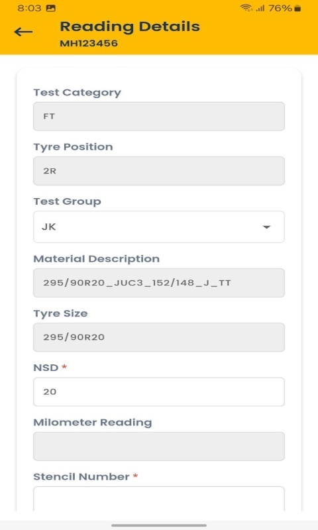The width and height of the screenshot is (318, 530).
Task: Tap the Reading Details title
Action: point(130,26)
